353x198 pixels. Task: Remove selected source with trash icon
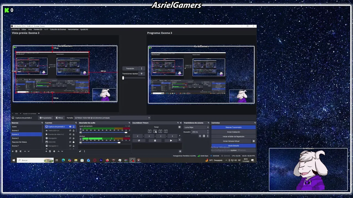point(50,151)
